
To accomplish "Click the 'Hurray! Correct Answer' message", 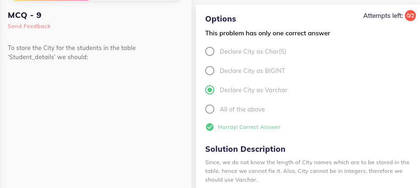I will pos(249,127).
